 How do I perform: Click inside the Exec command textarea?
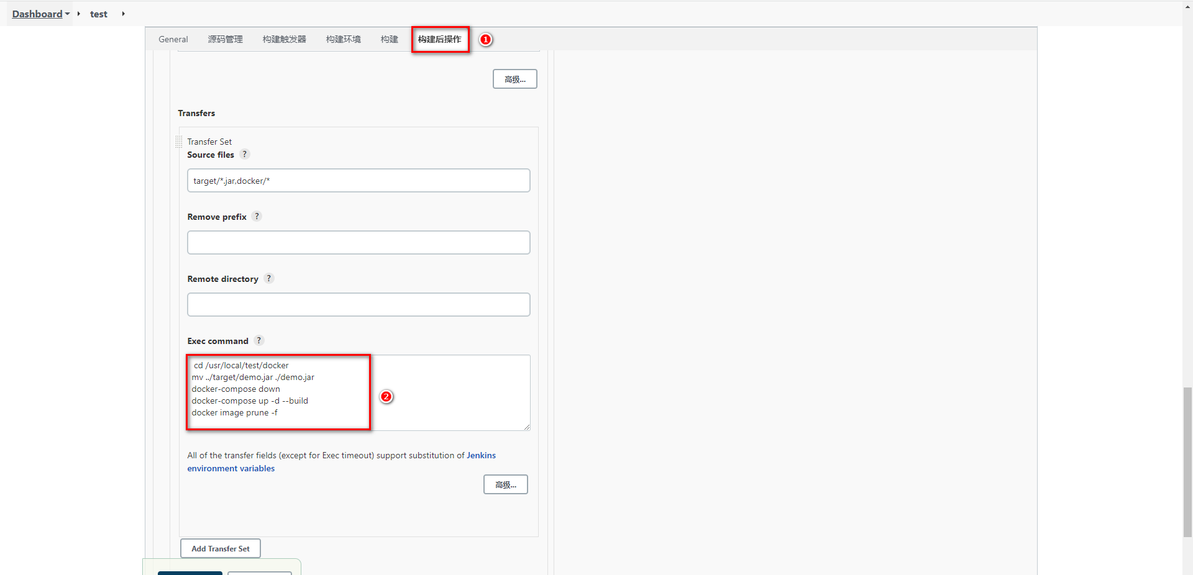pos(359,392)
